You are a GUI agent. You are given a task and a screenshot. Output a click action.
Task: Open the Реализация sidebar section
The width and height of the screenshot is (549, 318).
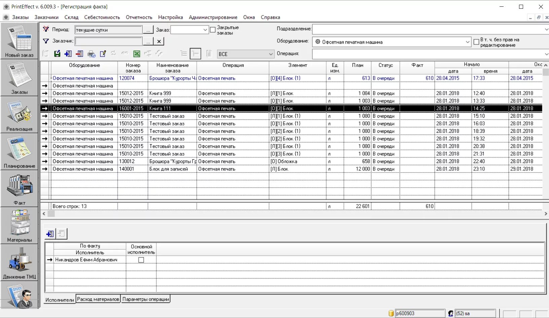tap(19, 115)
